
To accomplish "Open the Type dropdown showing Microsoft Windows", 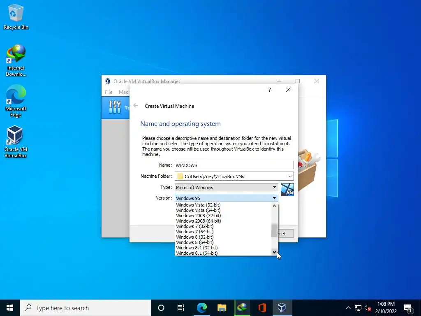I will point(227,187).
